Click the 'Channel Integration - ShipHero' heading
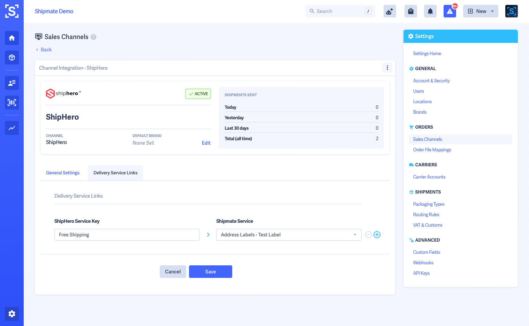Image resolution: width=529 pixels, height=326 pixels. coord(73,68)
